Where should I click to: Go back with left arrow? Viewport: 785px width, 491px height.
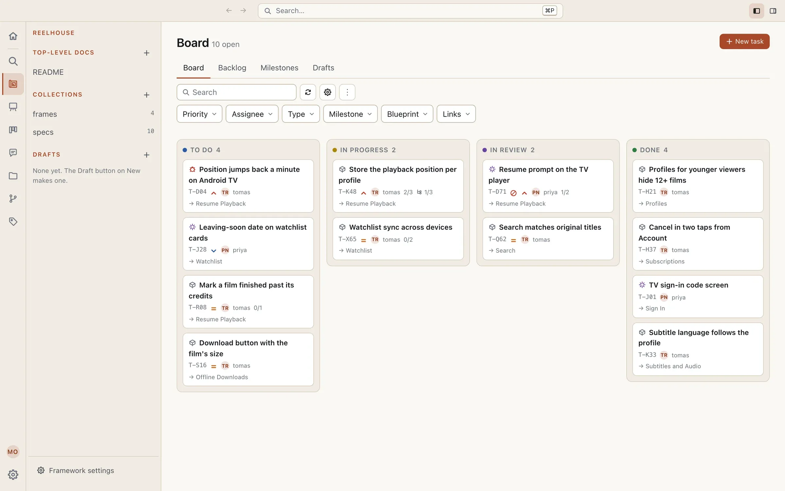(x=229, y=10)
